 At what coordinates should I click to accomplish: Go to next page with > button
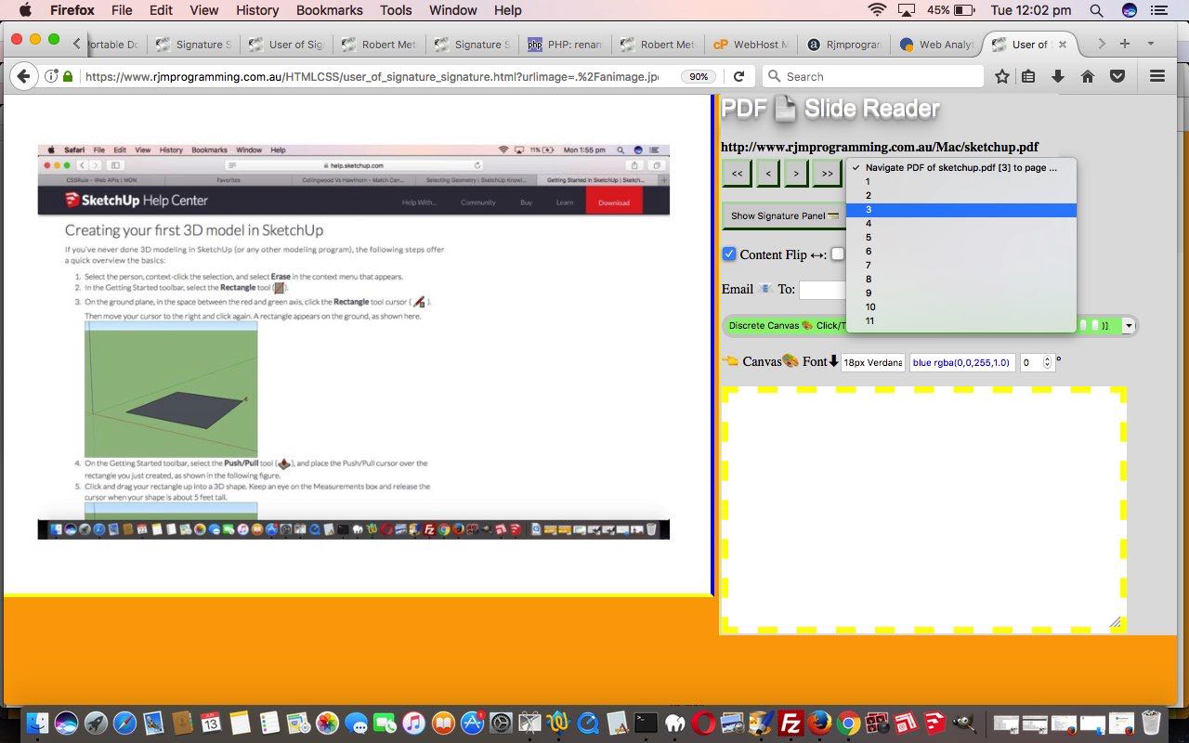click(x=796, y=174)
